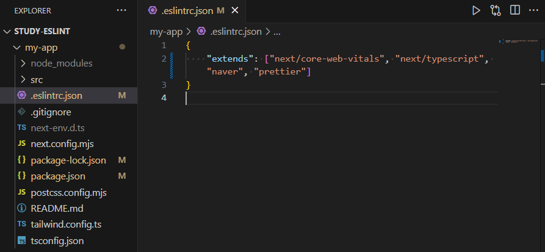
Task: Open package-lock.json file
Action: [68, 160]
